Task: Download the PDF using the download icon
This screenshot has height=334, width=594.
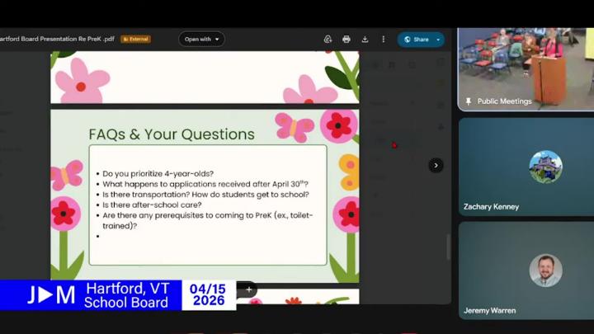Action: (364, 39)
